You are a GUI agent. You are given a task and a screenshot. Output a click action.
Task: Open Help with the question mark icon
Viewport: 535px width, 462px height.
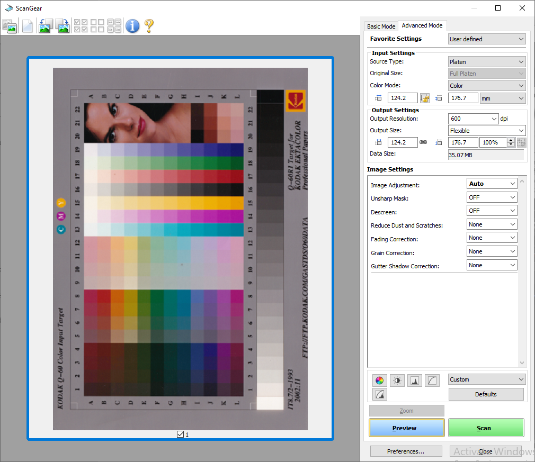click(149, 26)
